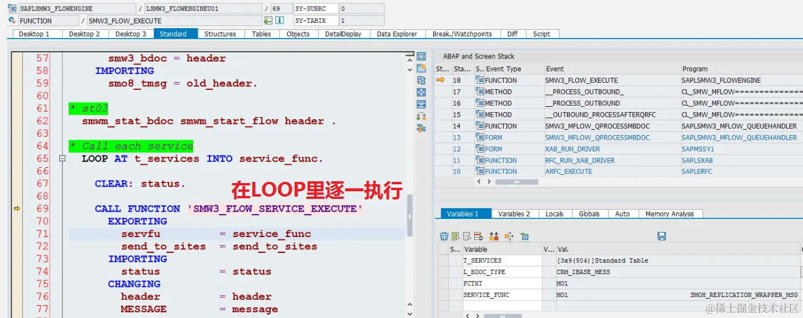Open the DetailDisplay tab
Image resolution: width=803 pixels, height=318 pixels.
point(343,34)
